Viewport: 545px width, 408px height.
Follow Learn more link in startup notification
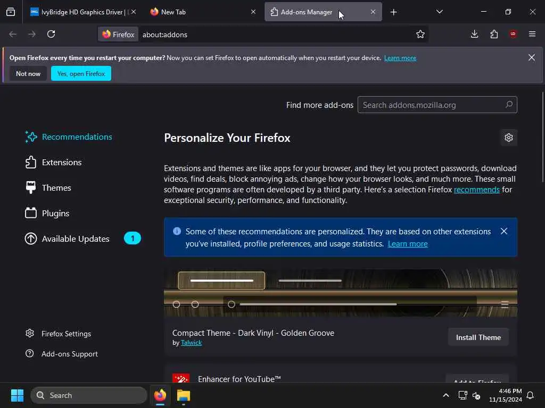(x=400, y=58)
